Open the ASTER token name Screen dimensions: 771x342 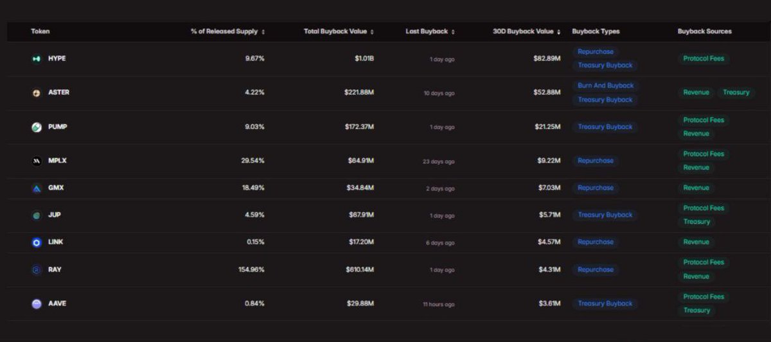[x=58, y=93]
